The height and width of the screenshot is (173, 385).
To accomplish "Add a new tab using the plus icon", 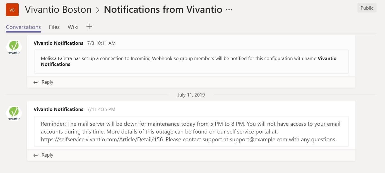I will [x=89, y=26].
